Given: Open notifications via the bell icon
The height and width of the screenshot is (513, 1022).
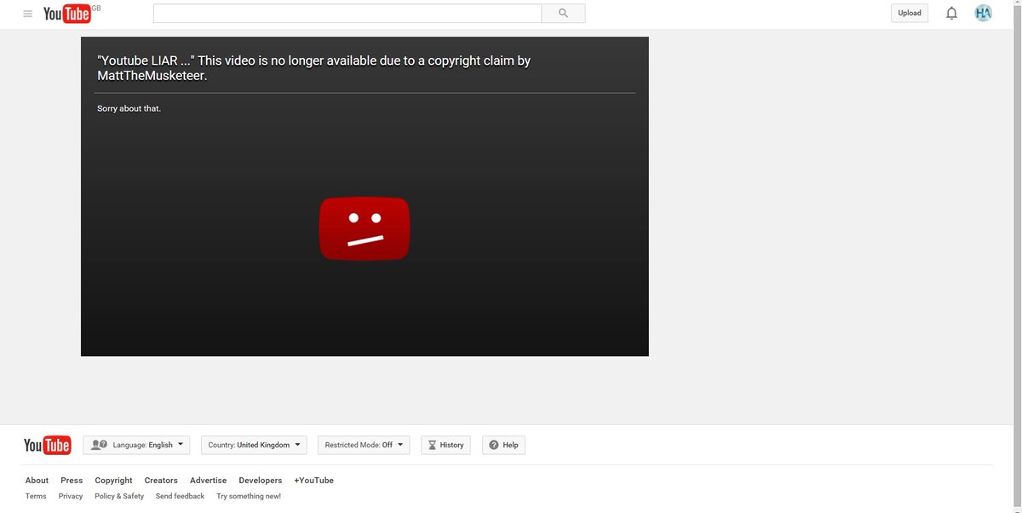Looking at the screenshot, I should [951, 12].
